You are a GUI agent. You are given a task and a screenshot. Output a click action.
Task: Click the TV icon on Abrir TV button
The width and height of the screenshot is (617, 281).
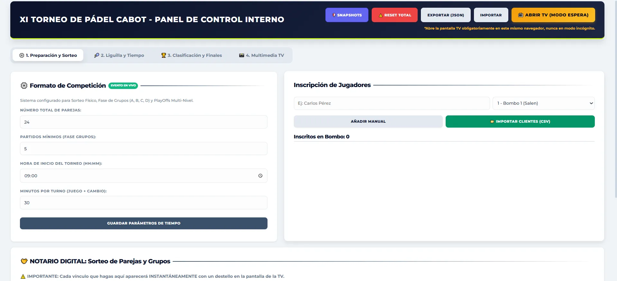coord(521,15)
